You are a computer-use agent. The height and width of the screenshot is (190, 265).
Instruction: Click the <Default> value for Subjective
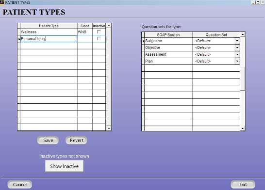click(x=203, y=41)
